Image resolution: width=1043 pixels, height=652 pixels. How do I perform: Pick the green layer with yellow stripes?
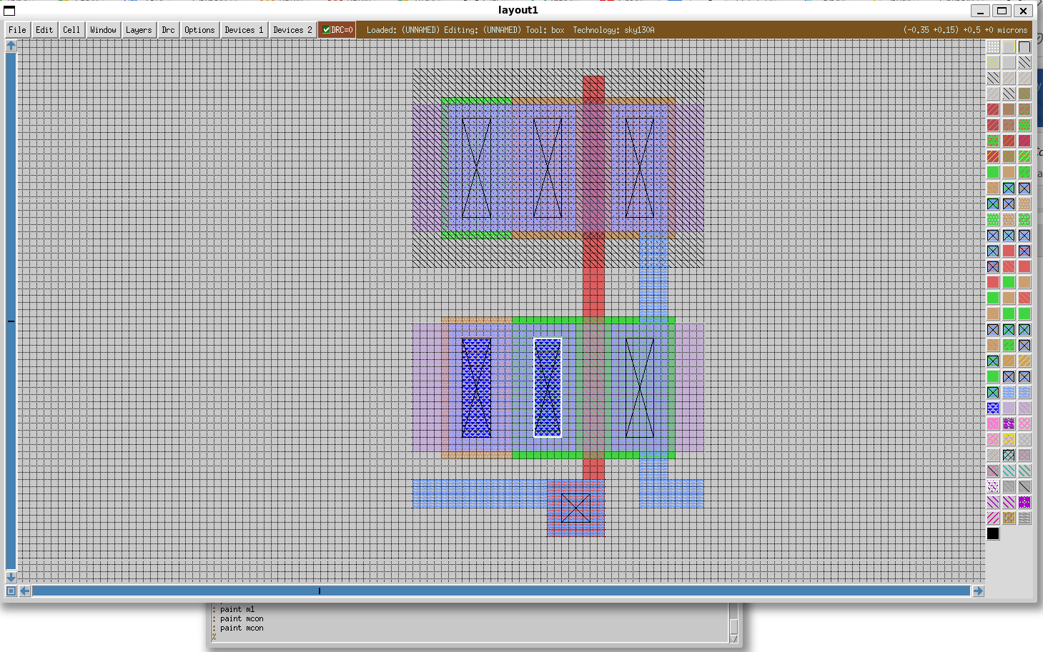[x=1024, y=156]
